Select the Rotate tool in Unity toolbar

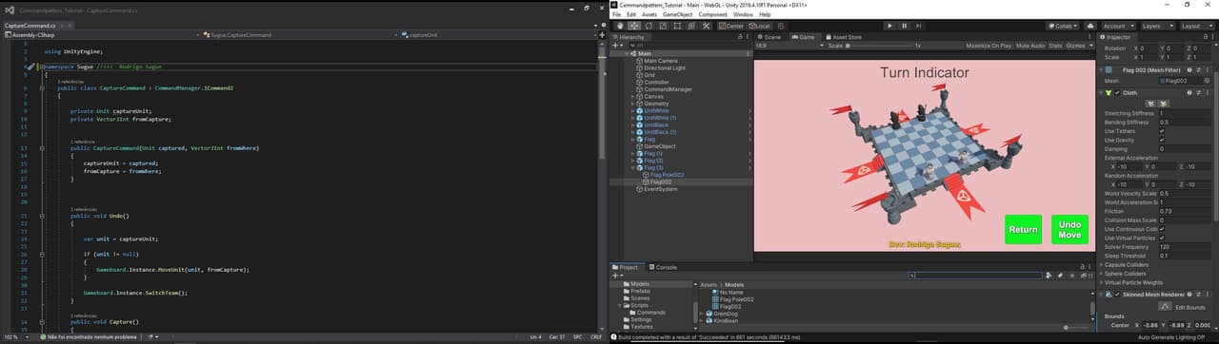click(x=649, y=26)
